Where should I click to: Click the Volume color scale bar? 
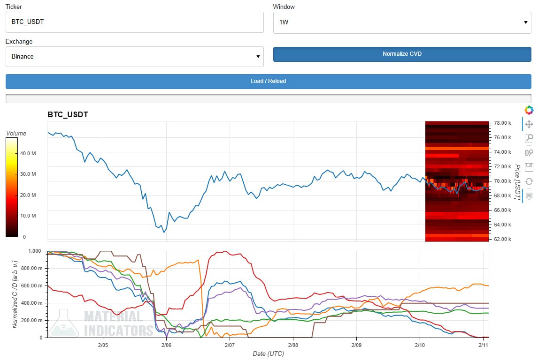click(12, 188)
